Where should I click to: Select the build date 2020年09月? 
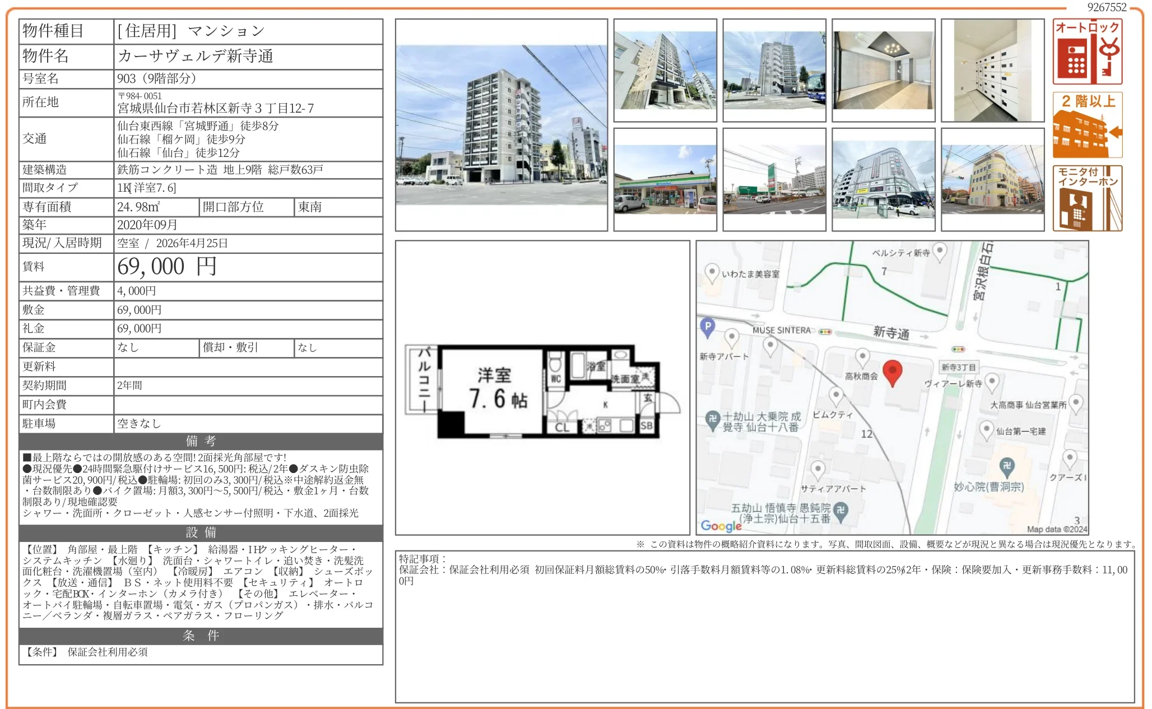pos(147,225)
